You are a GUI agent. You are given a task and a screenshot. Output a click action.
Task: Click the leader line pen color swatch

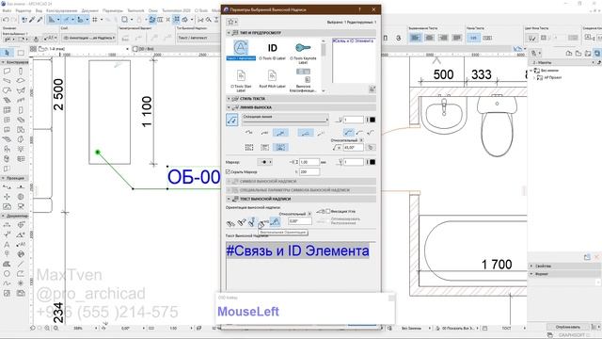coord(372,120)
